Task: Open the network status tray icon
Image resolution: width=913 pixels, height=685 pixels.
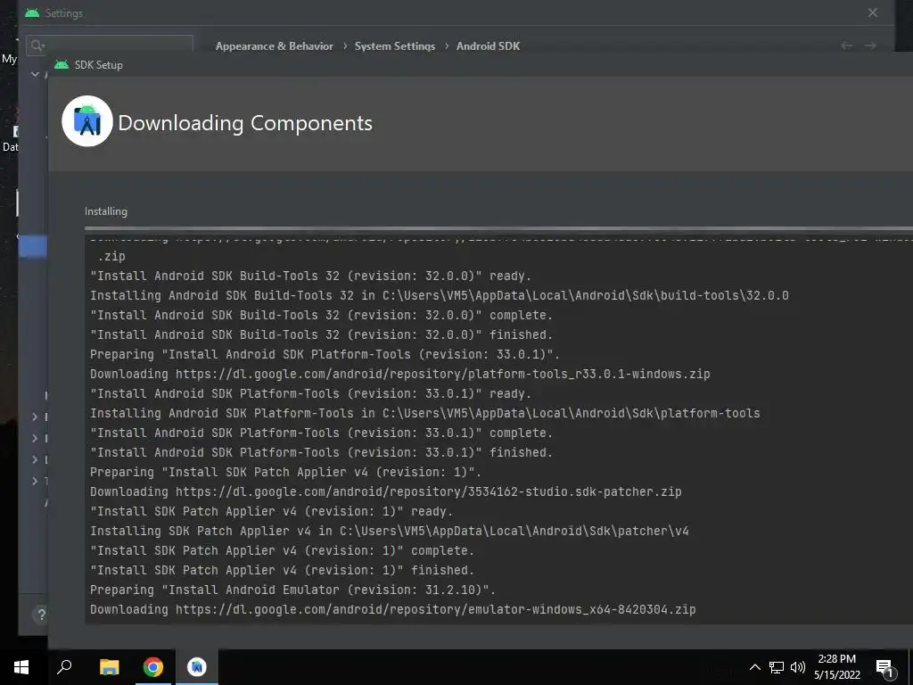Action: pos(777,667)
